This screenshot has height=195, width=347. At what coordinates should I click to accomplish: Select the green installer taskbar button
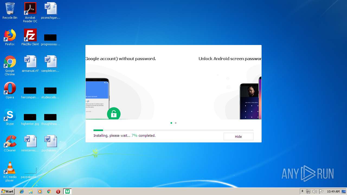pyautogui.click(x=67, y=191)
